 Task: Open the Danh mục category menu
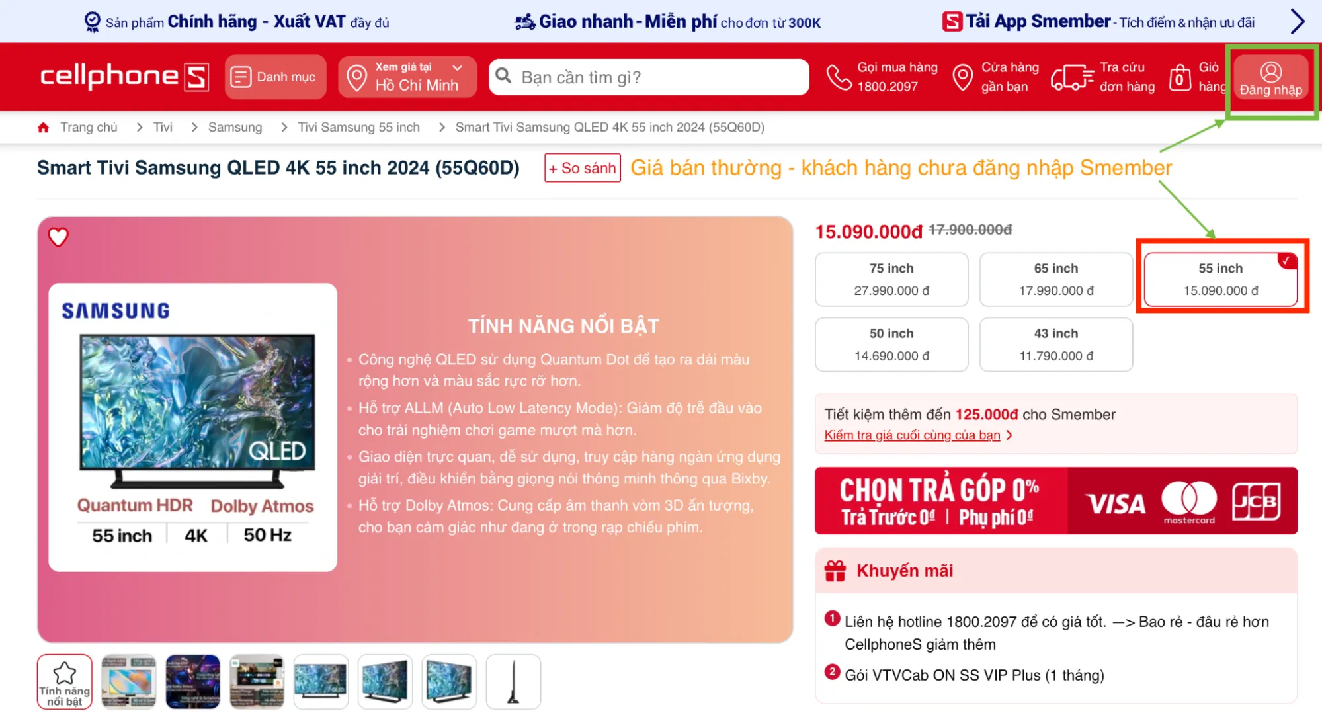tap(275, 77)
